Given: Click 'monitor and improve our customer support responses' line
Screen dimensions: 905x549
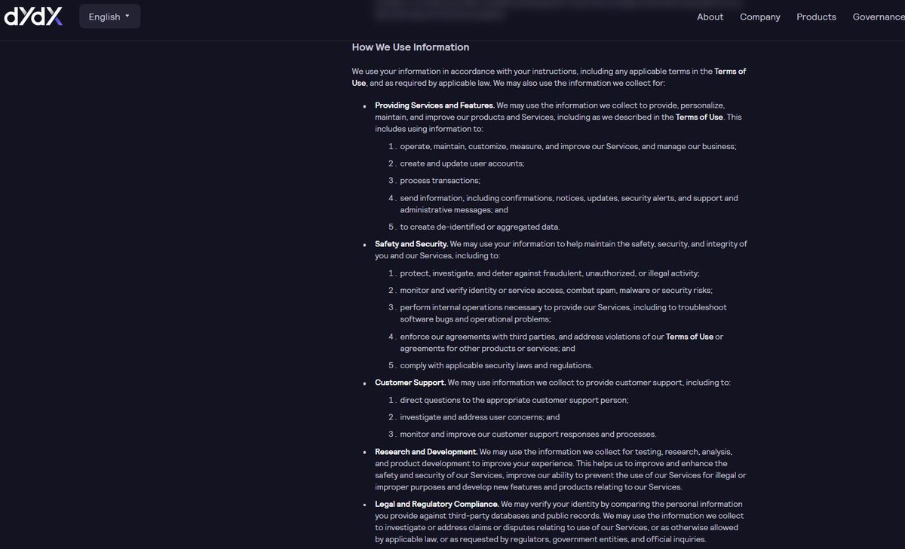Looking at the screenshot, I should [528, 434].
